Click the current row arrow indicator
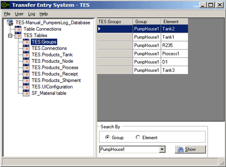Viewport: 226px width, 167px height. pyautogui.click(x=99, y=29)
